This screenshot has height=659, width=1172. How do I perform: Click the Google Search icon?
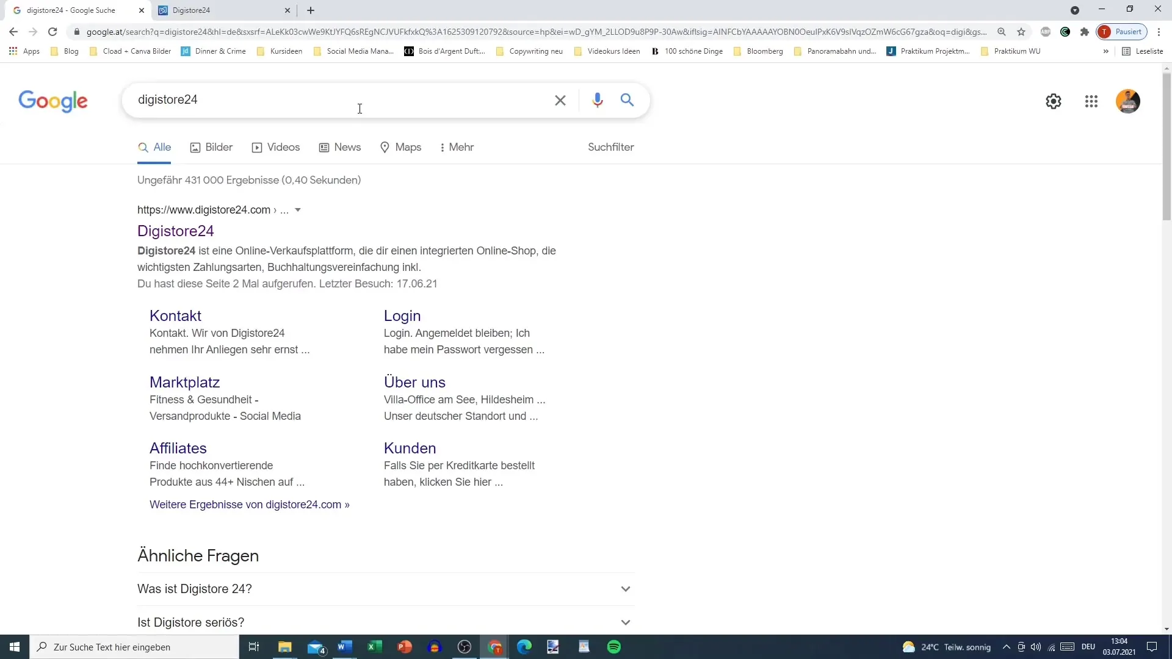click(628, 100)
